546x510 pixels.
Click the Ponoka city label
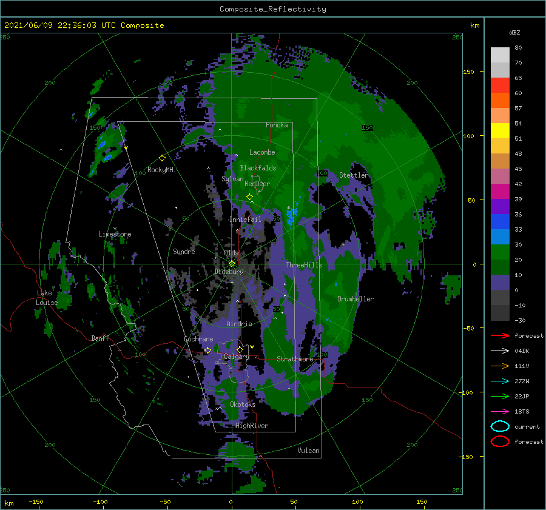point(277,125)
